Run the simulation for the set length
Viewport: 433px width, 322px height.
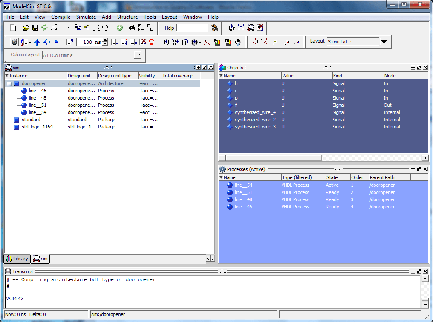114,42
